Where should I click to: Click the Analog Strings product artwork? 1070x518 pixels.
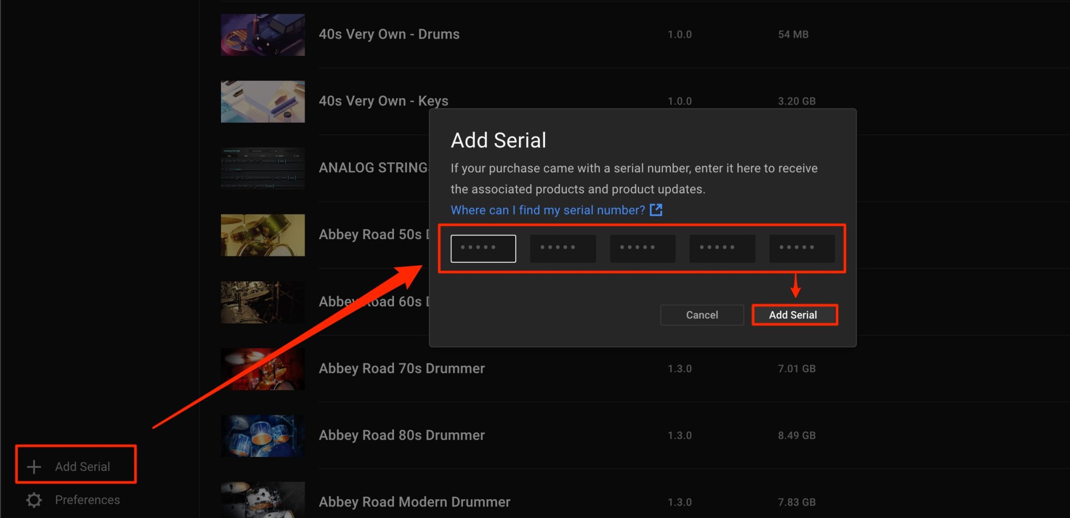click(x=263, y=168)
